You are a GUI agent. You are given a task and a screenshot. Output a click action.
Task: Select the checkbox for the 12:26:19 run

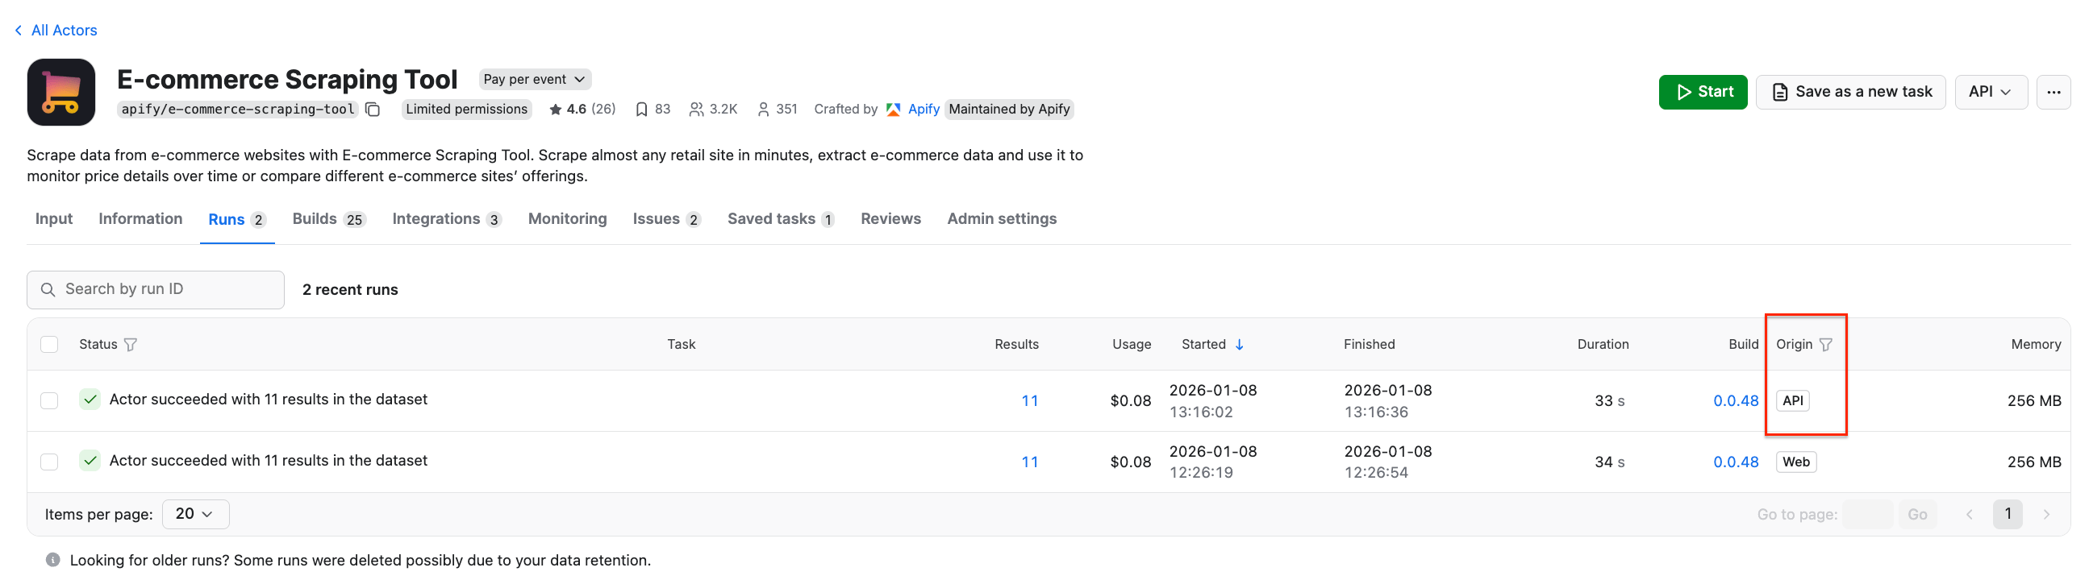point(49,462)
